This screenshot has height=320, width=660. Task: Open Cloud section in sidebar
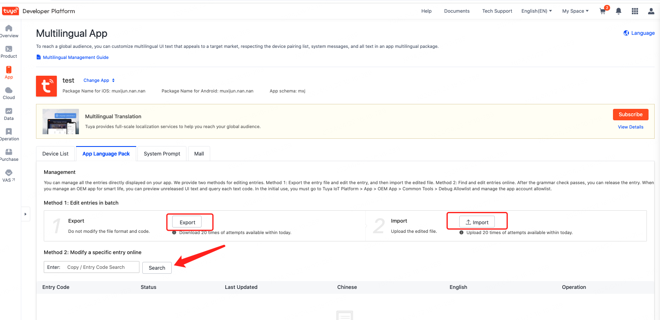pyautogui.click(x=9, y=93)
